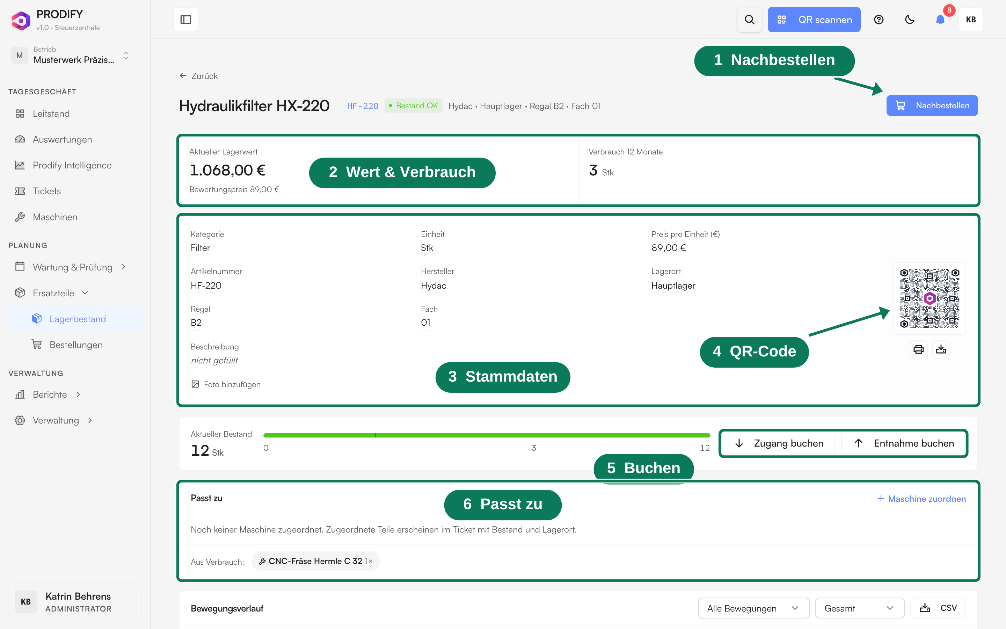This screenshot has height=629, width=1006.
Task: Open the KB user avatar menu
Action: pos(971,20)
